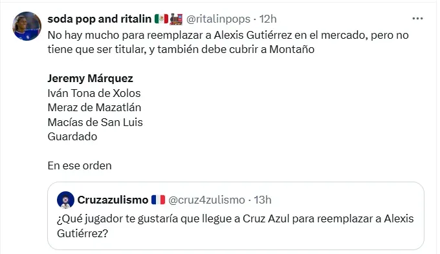Click the Mexico flag emoji beside username
This screenshot has height=254, width=440.
coord(161,19)
